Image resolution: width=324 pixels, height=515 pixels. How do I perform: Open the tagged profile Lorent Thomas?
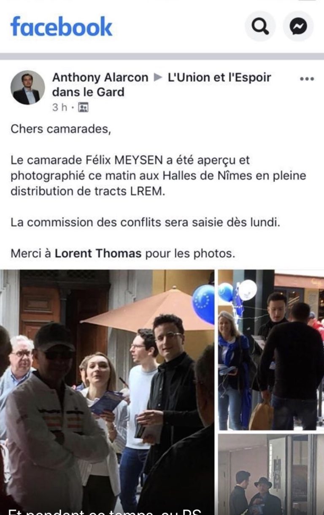click(98, 254)
